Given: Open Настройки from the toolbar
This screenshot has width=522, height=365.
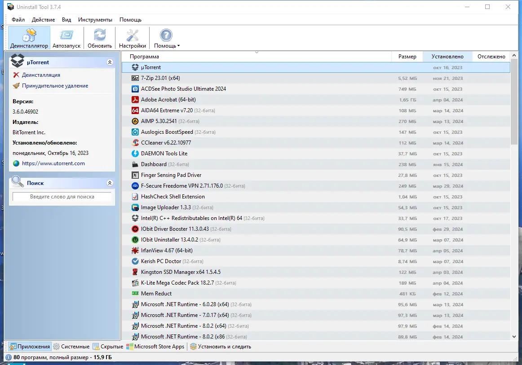Looking at the screenshot, I should pyautogui.click(x=132, y=37).
